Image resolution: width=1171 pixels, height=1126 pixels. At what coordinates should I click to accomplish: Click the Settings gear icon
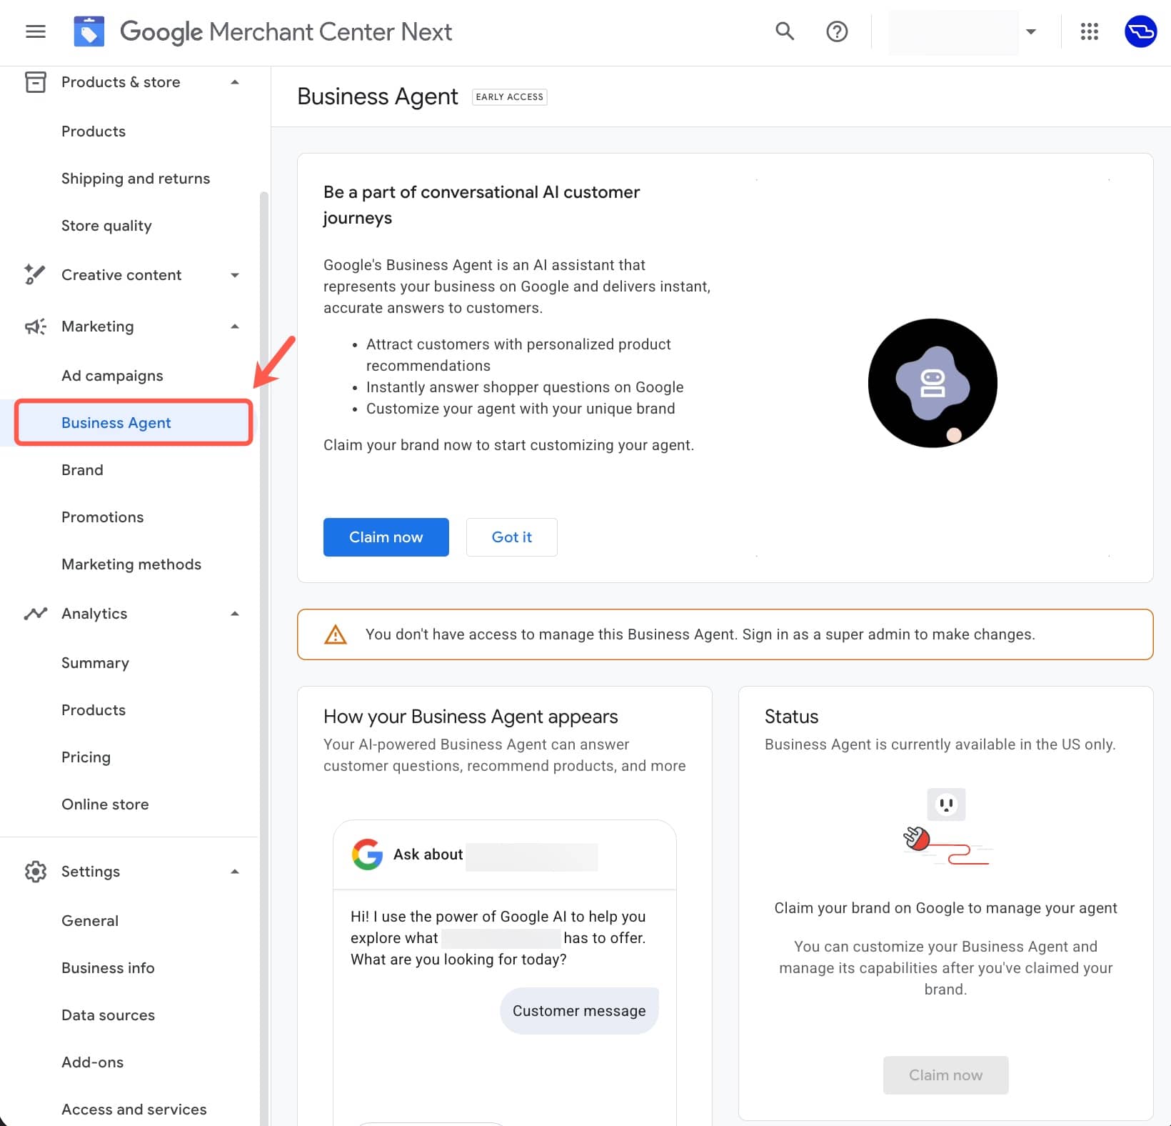tap(35, 871)
